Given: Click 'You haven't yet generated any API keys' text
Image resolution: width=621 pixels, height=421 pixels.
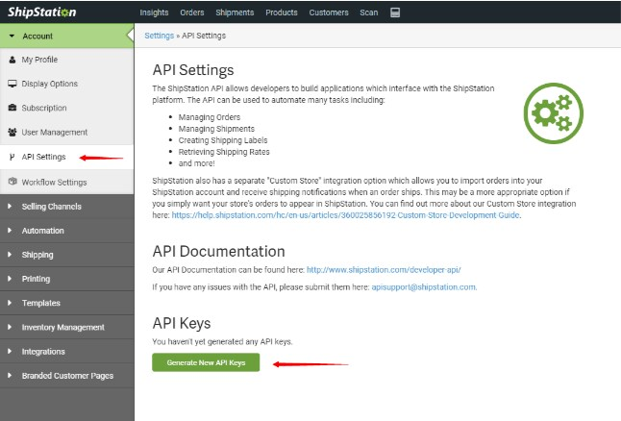Looking at the screenshot, I should [223, 342].
